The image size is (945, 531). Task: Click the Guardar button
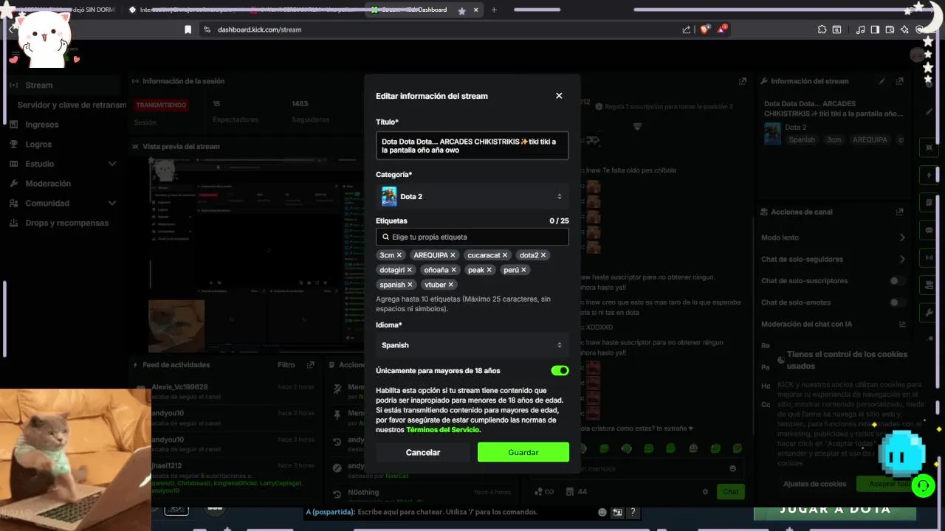tap(523, 452)
